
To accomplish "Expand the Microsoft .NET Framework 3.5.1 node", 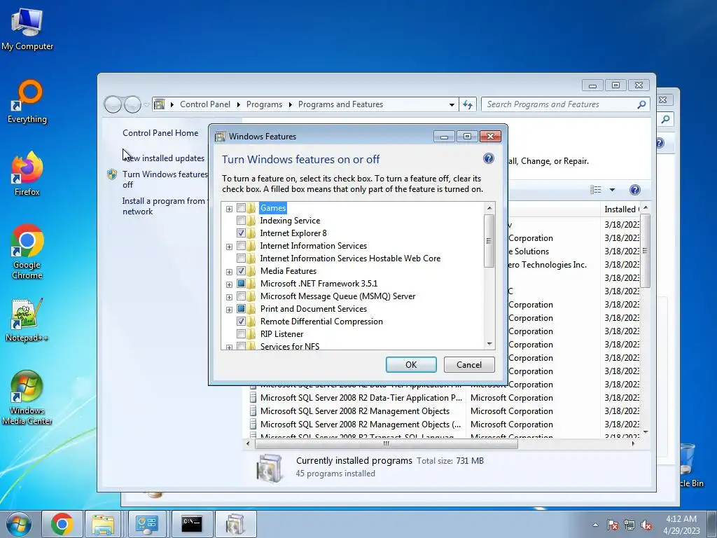I will click(229, 284).
